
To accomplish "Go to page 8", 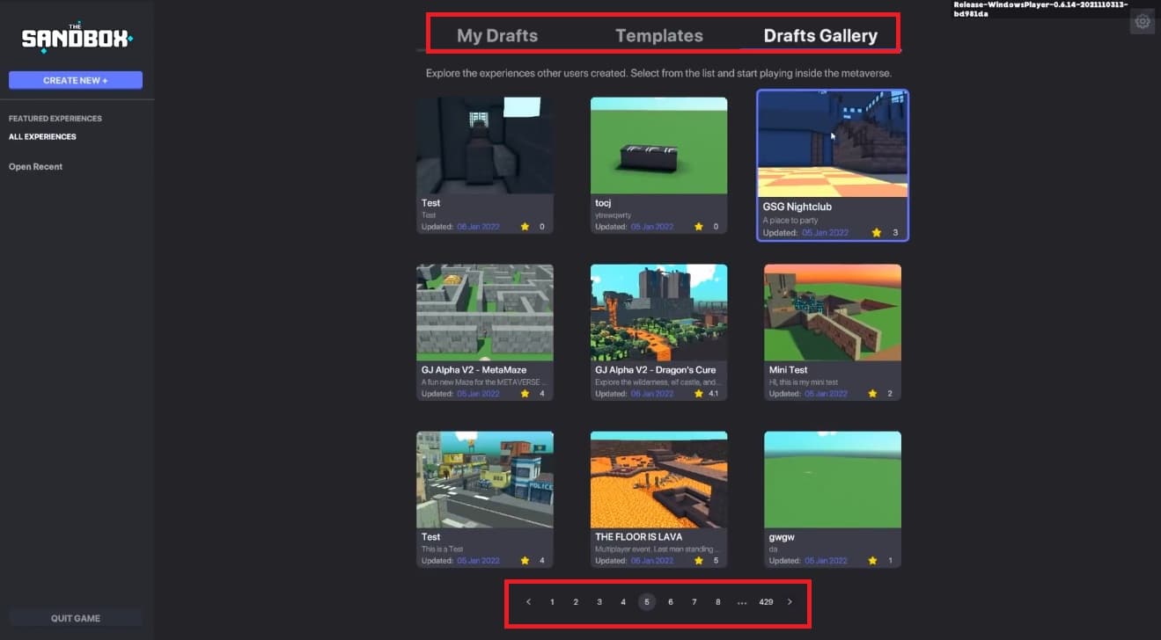I will 718,602.
